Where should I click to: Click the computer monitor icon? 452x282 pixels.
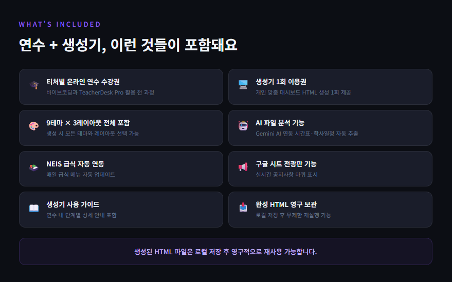click(243, 85)
